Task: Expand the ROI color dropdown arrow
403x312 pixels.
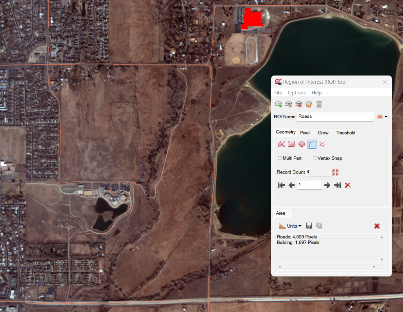Action: tap(386, 117)
